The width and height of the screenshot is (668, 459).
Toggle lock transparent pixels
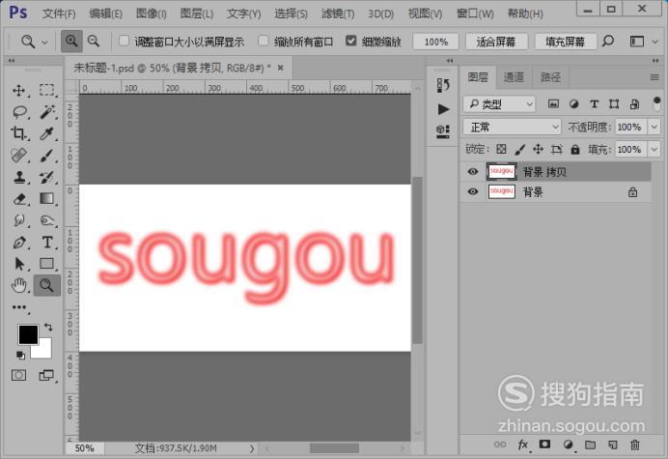point(501,149)
